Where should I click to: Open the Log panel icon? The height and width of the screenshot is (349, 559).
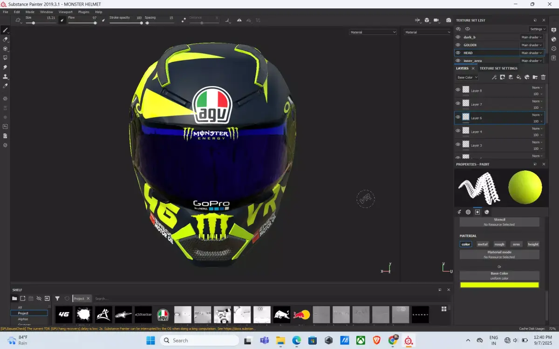pos(553,58)
